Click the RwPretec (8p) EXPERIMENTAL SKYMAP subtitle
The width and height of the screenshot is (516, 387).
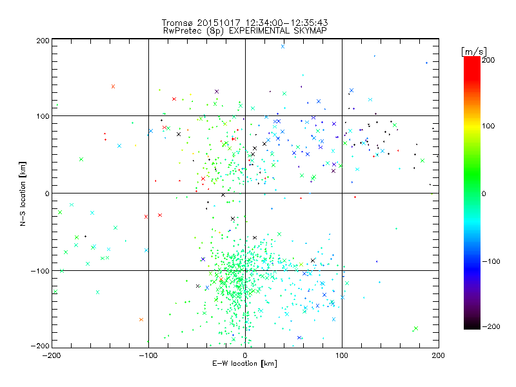(245, 31)
